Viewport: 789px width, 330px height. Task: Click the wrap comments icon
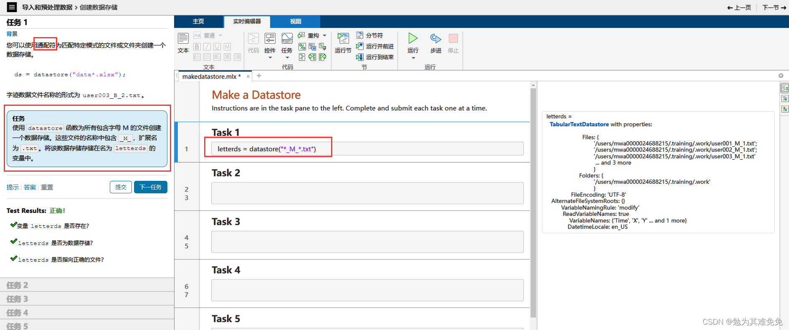pos(322,46)
